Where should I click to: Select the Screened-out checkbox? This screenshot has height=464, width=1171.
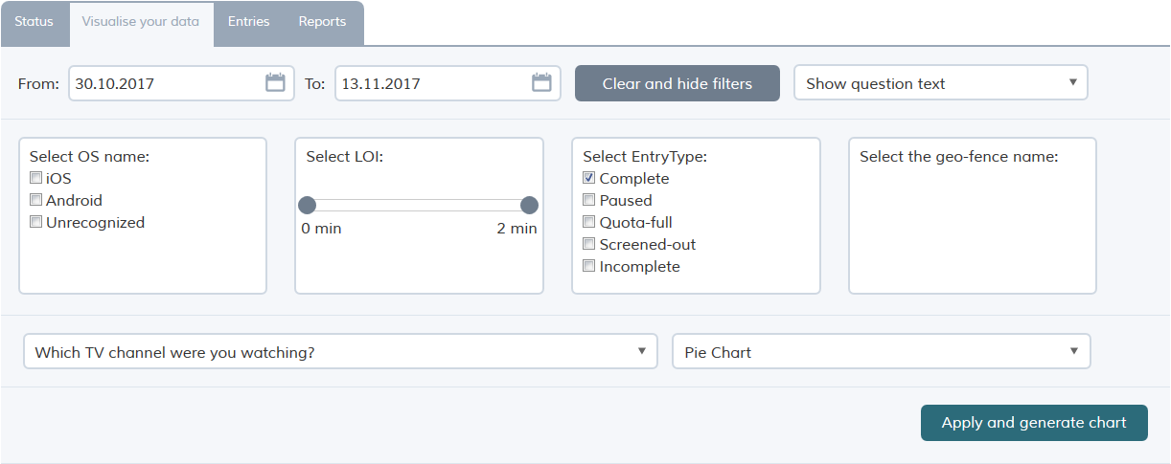coord(589,244)
